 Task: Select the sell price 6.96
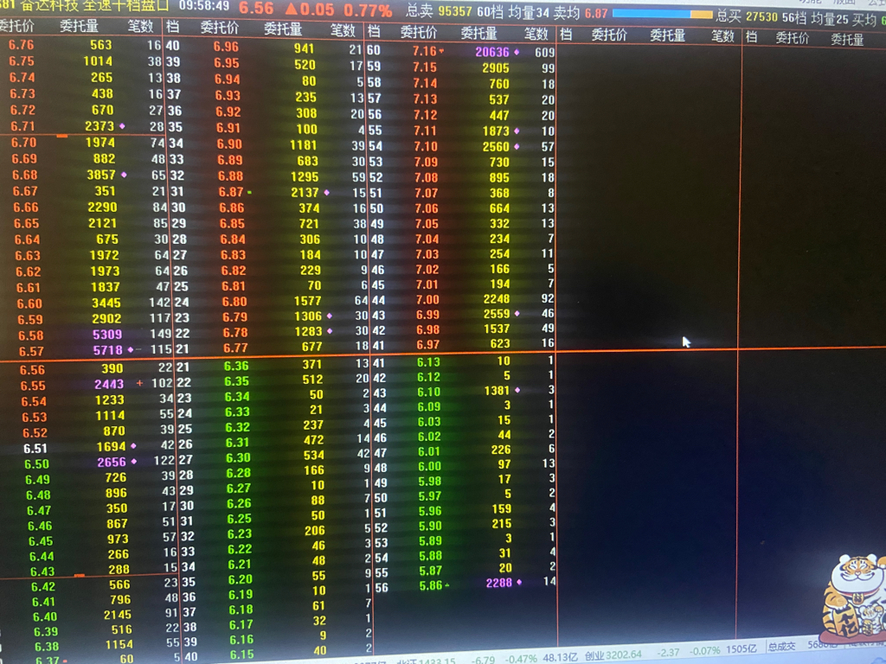click(x=226, y=47)
